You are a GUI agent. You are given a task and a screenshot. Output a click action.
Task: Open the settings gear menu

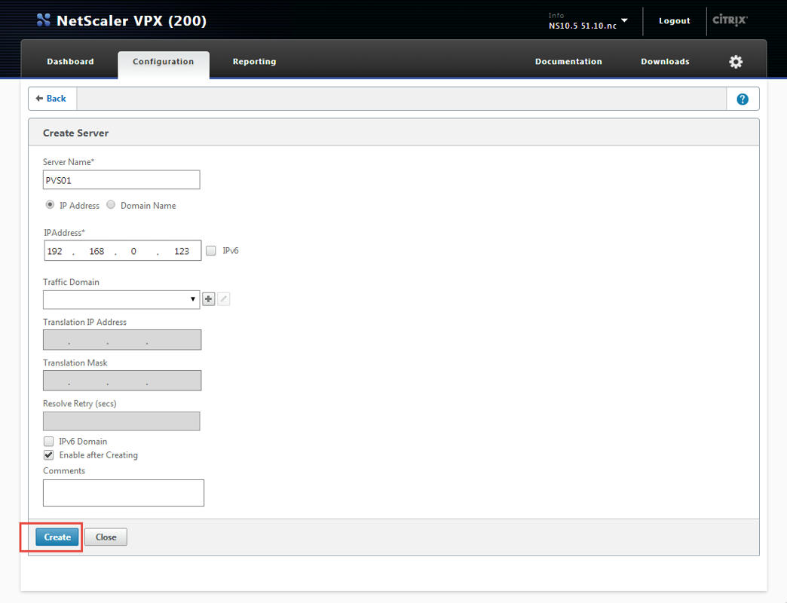(x=735, y=62)
